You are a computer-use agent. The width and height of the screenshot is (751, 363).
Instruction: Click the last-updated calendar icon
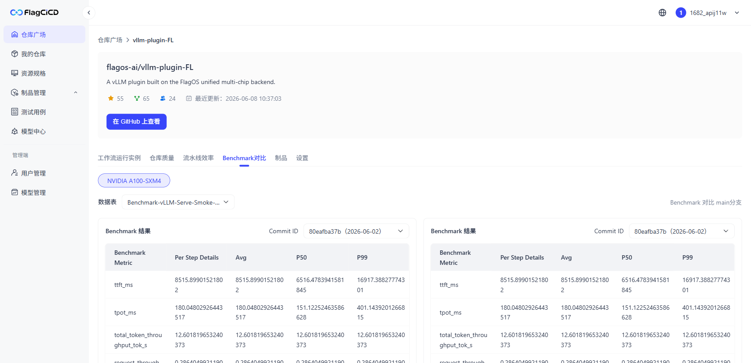[x=189, y=99]
